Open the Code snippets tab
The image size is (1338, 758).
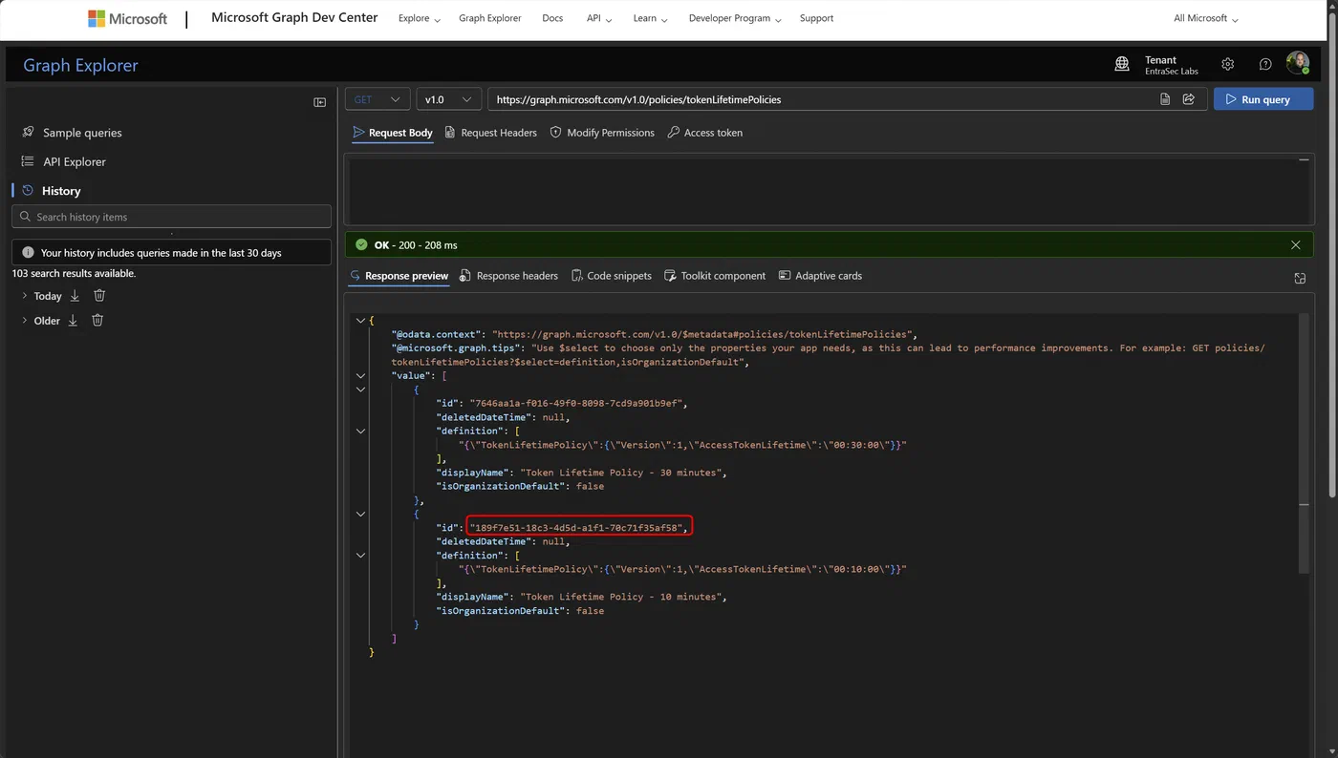click(612, 276)
